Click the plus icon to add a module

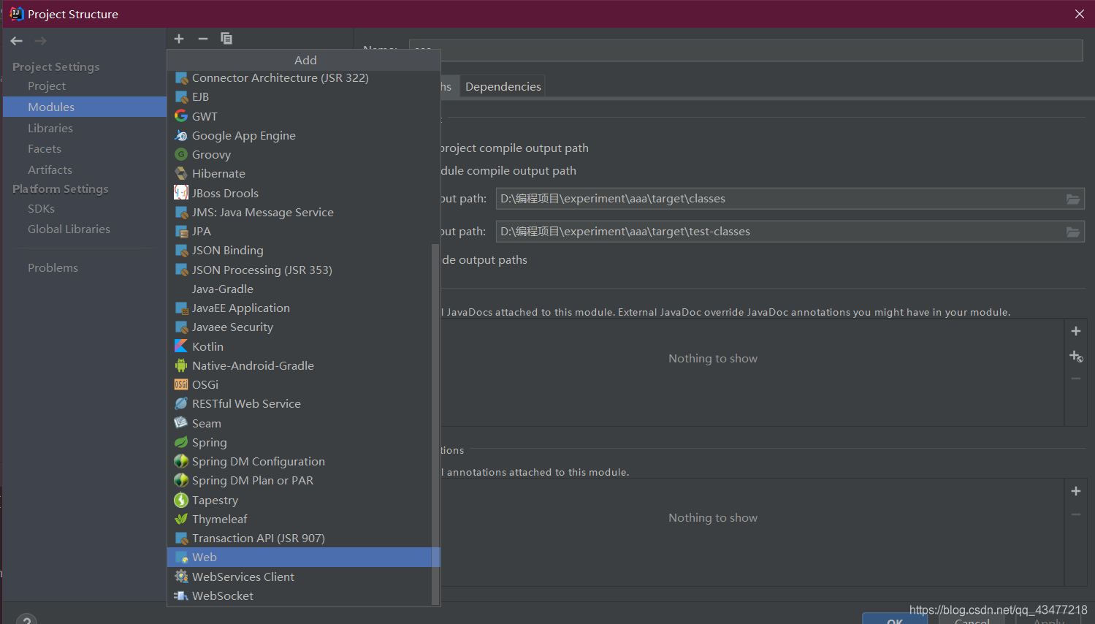pyautogui.click(x=179, y=39)
